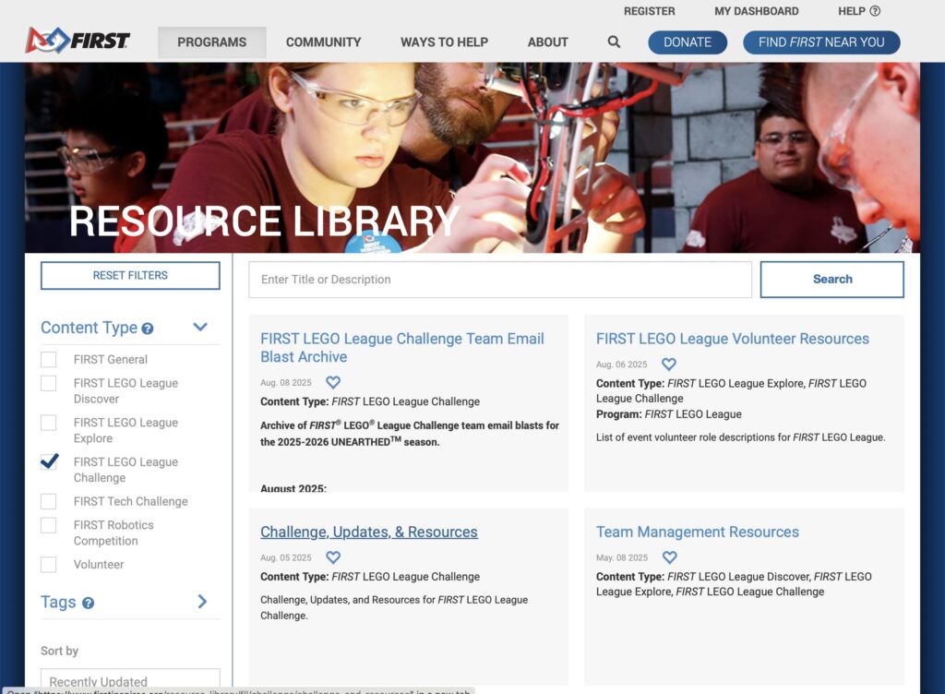Open the Programs menu
Image resolution: width=945 pixels, height=694 pixels.
[x=211, y=42]
